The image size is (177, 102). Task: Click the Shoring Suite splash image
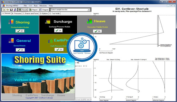38,73
